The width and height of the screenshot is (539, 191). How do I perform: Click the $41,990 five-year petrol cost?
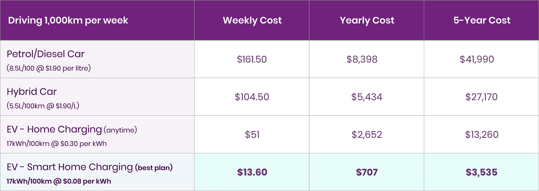477,59
